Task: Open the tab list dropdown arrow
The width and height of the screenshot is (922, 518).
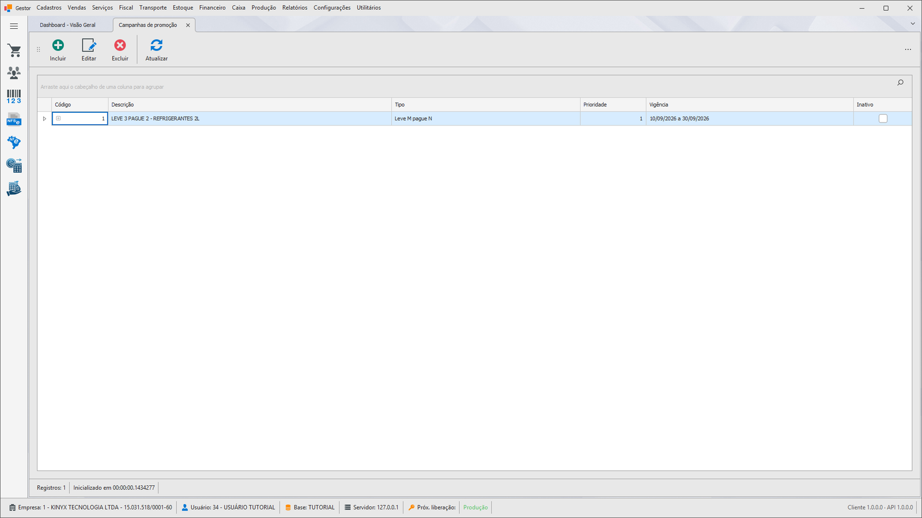Action: point(912,24)
